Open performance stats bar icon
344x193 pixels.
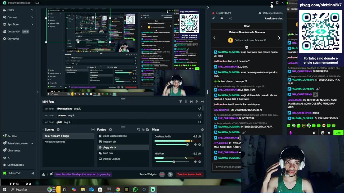[44, 174]
